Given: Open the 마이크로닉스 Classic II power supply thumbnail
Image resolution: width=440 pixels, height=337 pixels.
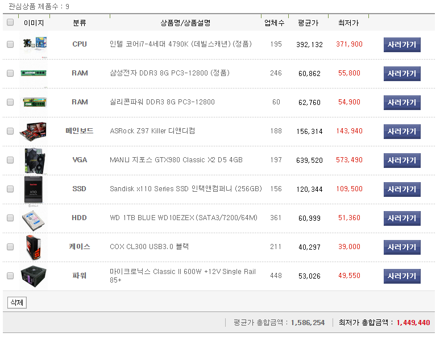Looking at the screenshot, I should click(34, 276).
